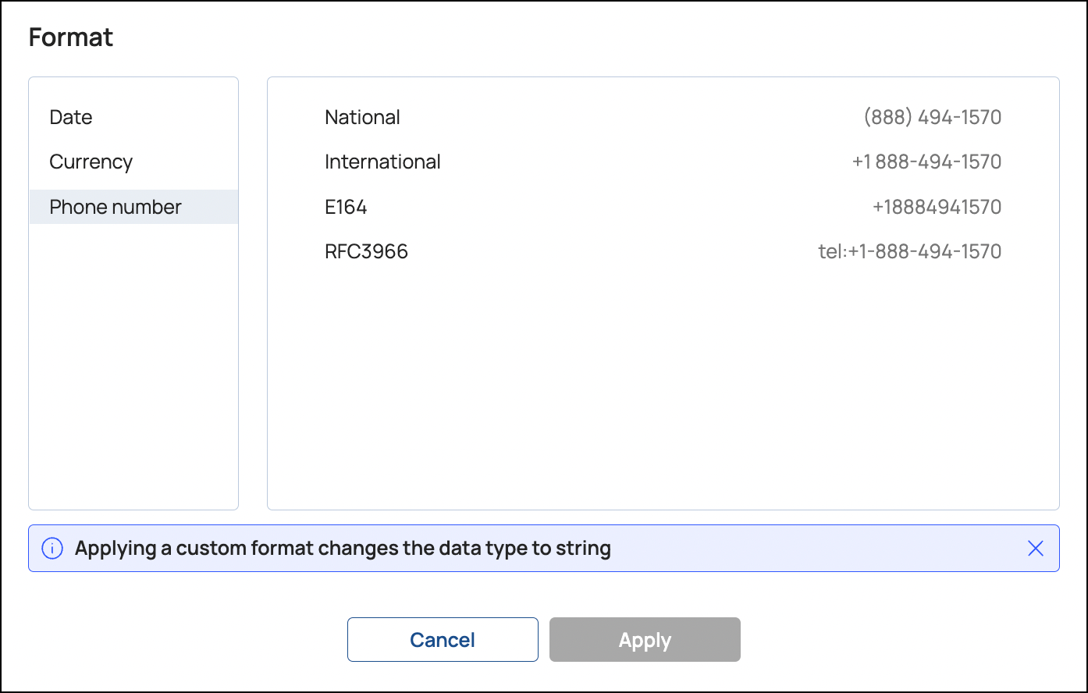Click the +1 888-494-1570 example value
Screen dimensions: 1088x693
coord(926,162)
